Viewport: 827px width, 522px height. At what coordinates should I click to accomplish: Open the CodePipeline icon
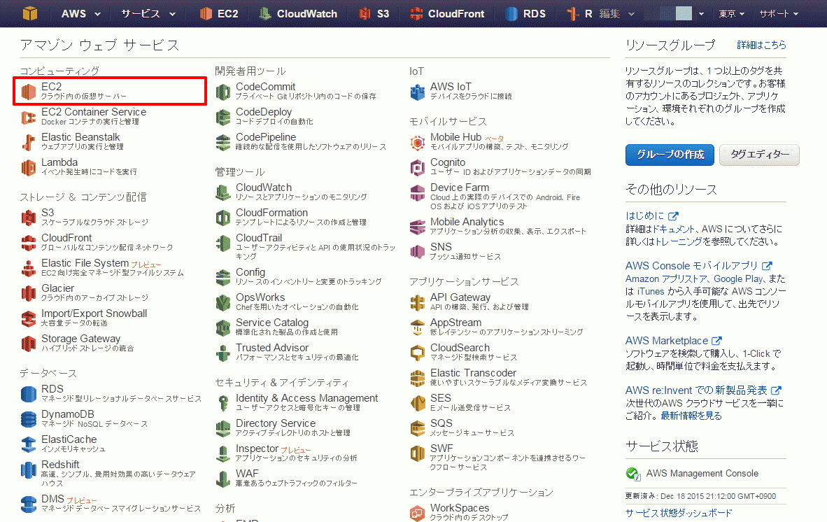click(x=223, y=142)
